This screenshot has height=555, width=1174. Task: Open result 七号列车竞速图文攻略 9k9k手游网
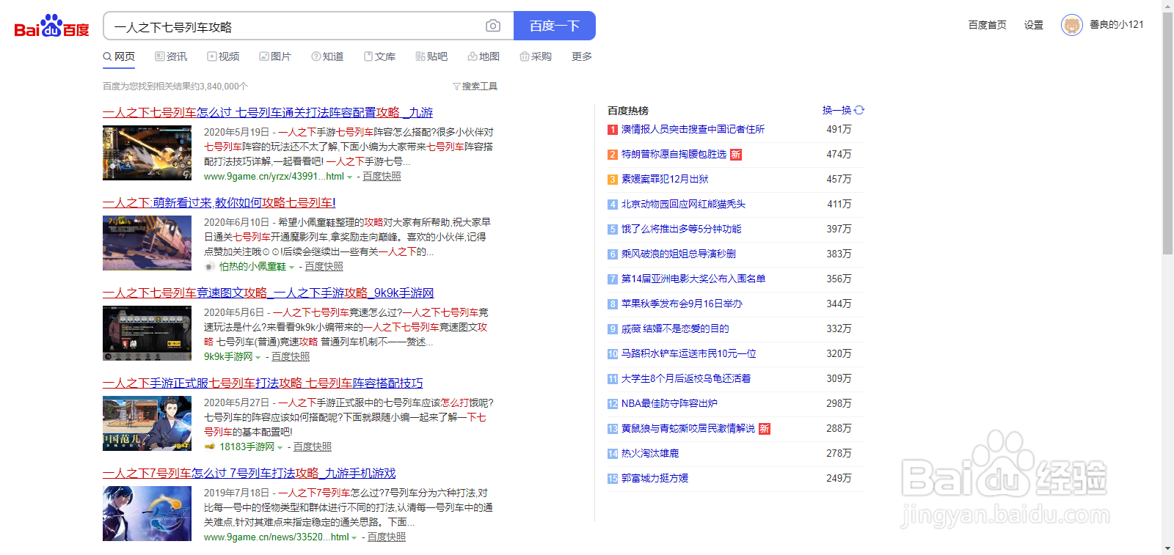[x=269, y=293]
